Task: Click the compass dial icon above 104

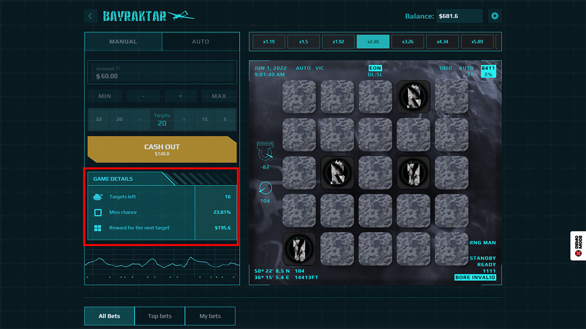Action: (x=265, y=188)
